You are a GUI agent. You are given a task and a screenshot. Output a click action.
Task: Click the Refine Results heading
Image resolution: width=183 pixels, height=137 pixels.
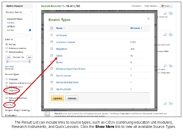coord(14,6)
